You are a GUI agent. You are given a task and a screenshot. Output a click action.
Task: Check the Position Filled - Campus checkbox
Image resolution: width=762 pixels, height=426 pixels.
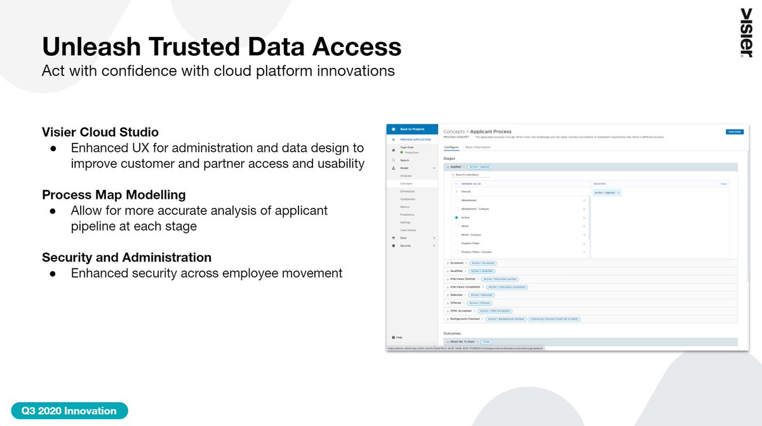[457, 252]
